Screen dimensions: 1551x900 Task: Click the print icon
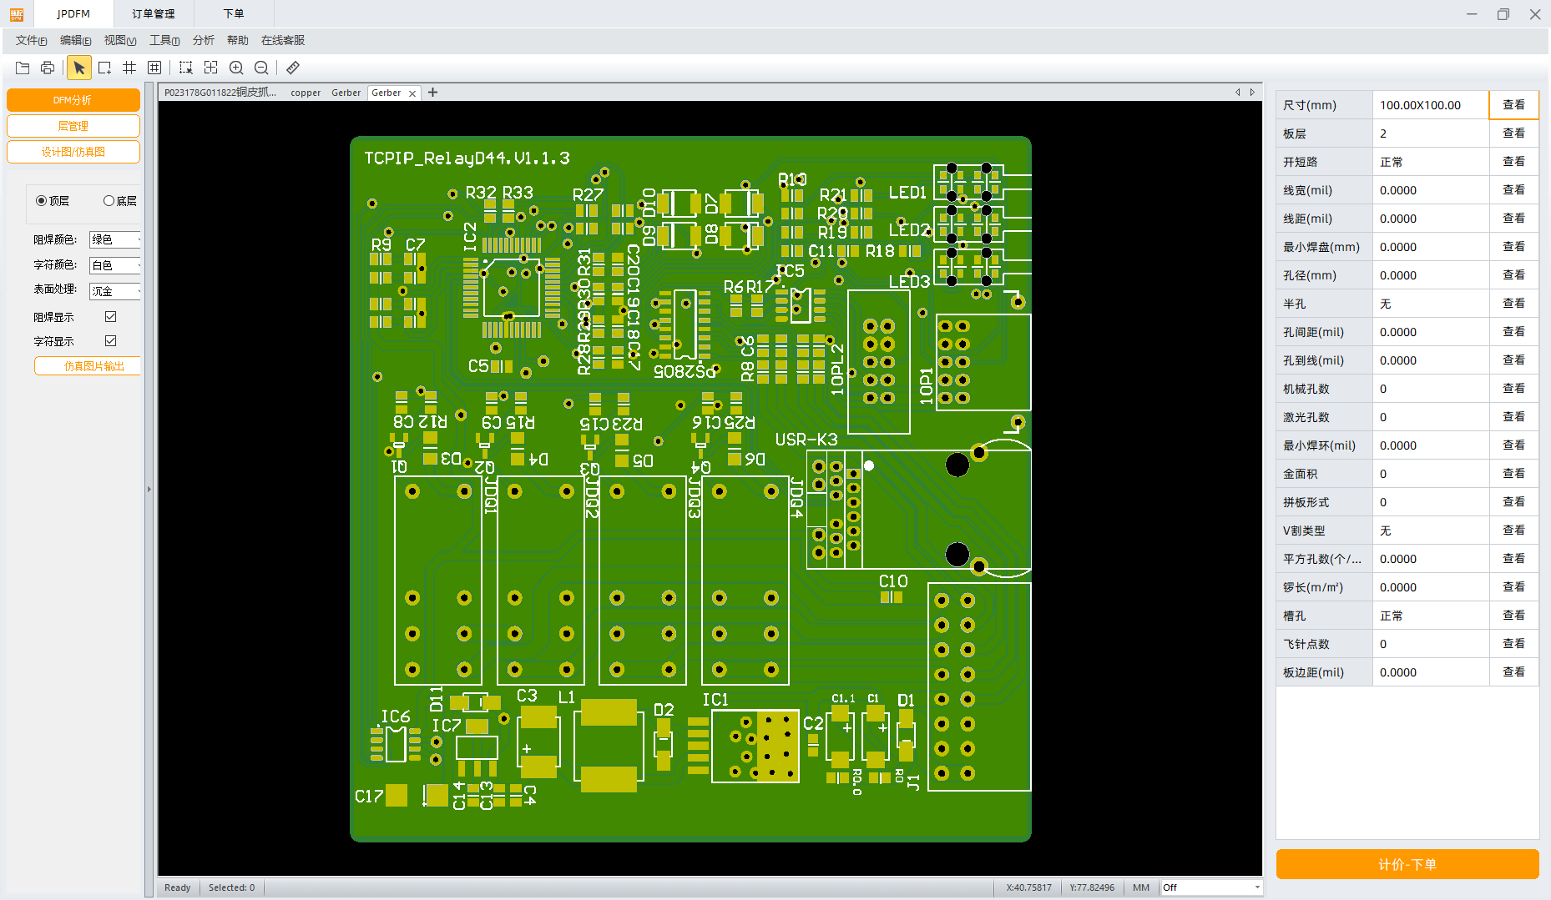(48, 68)
